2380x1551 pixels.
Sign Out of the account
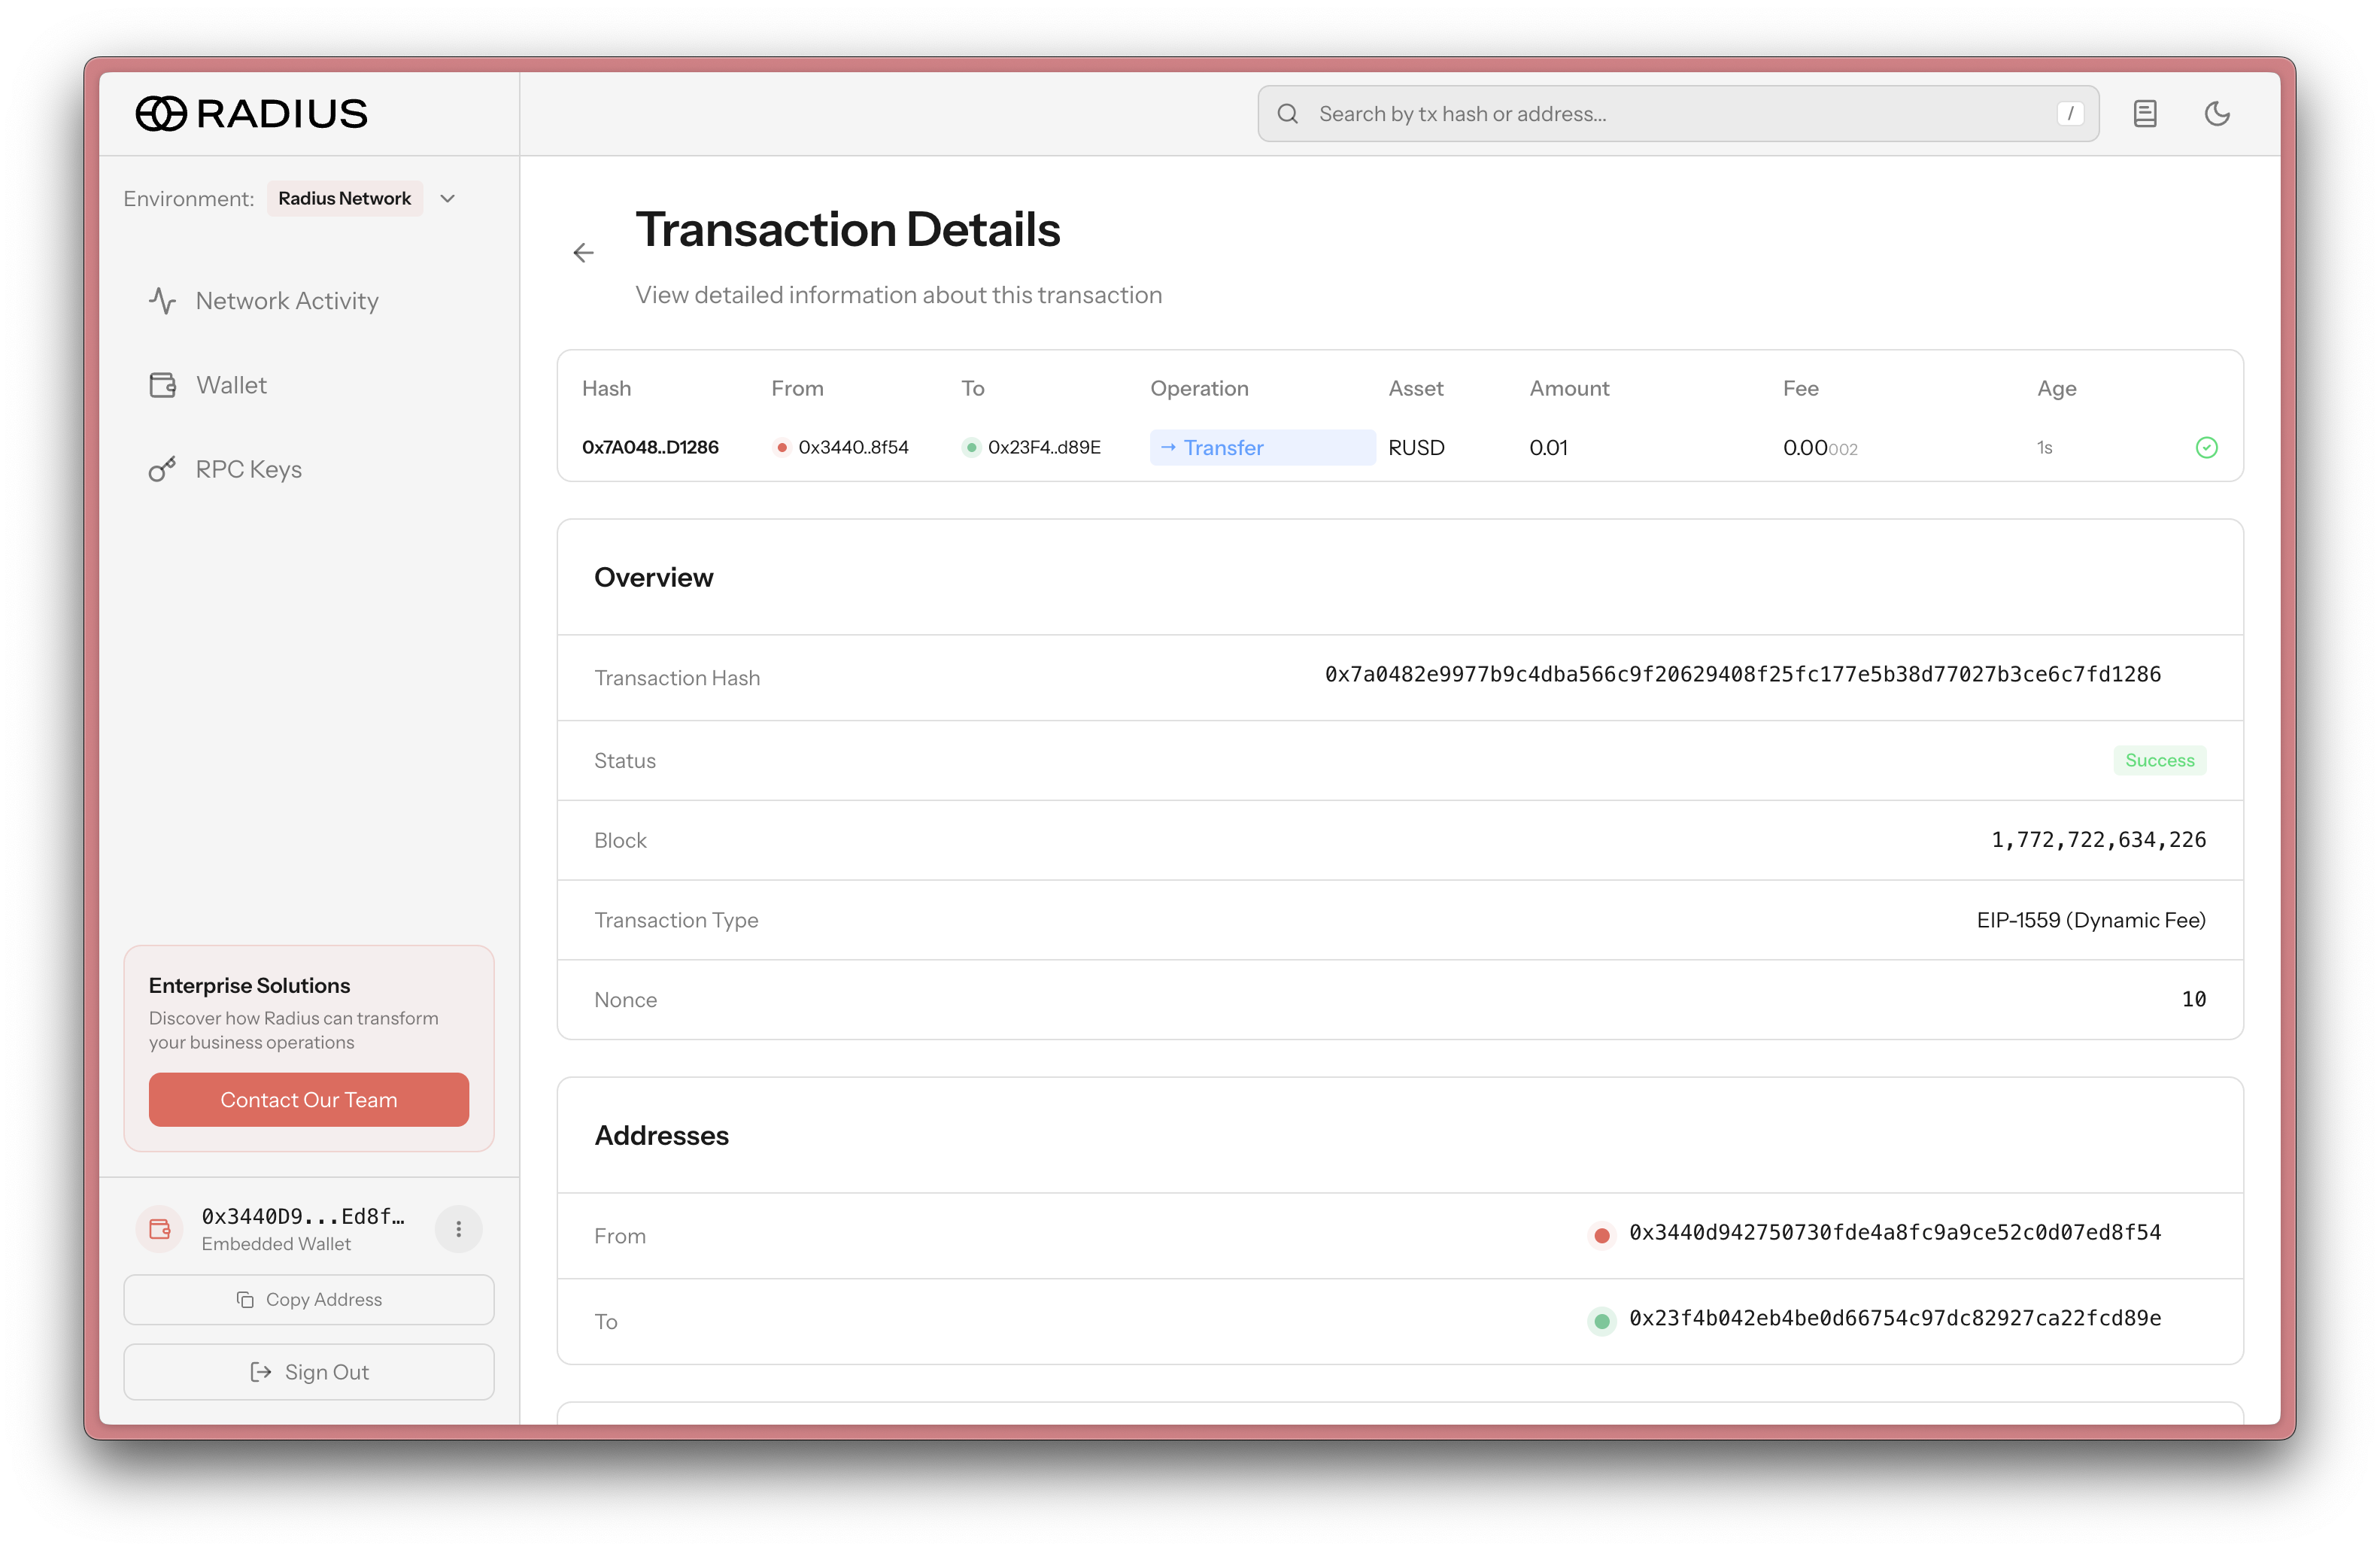tap(308, 1372)
